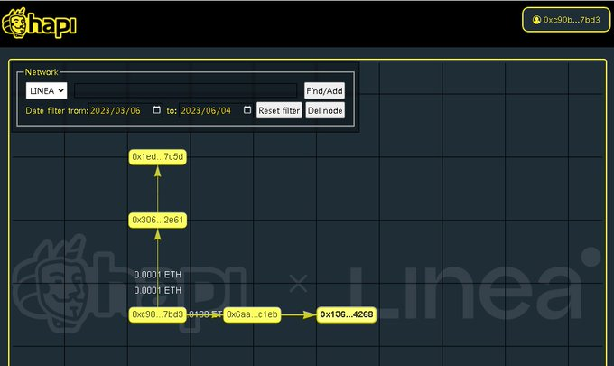Open the 0xc90b...7bd3 wallet account button
614x366 pixels.
point(566,20)
